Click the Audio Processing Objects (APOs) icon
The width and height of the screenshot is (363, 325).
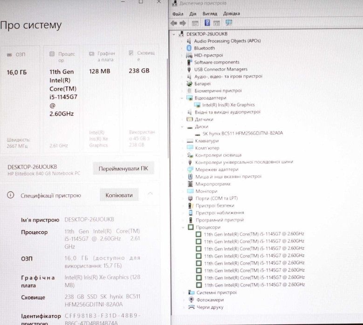189,41
